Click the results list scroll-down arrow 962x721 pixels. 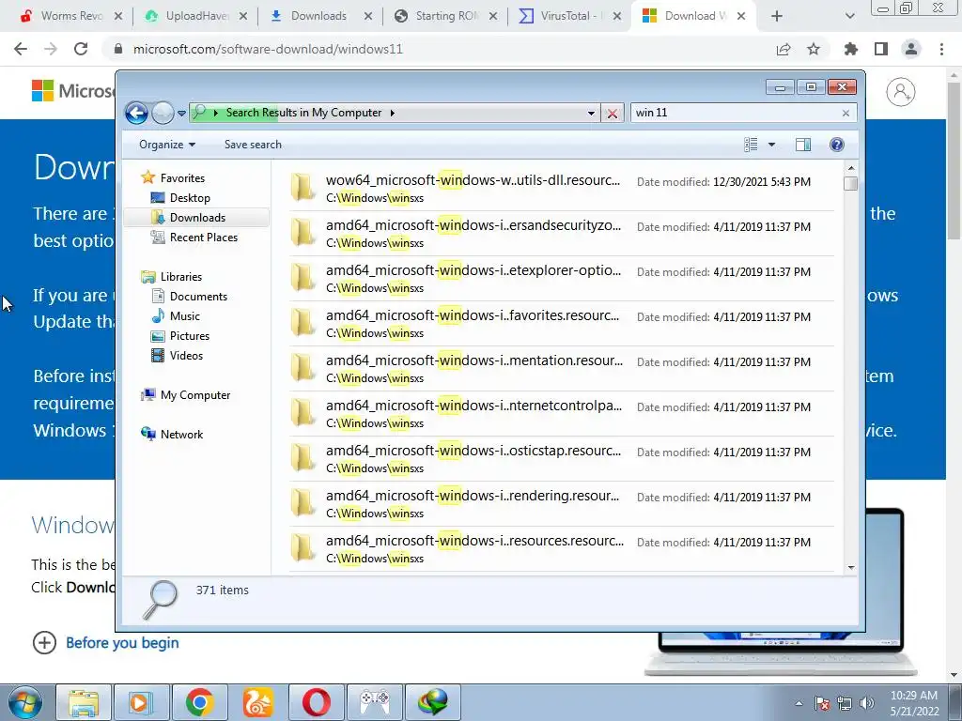(850, 567)
